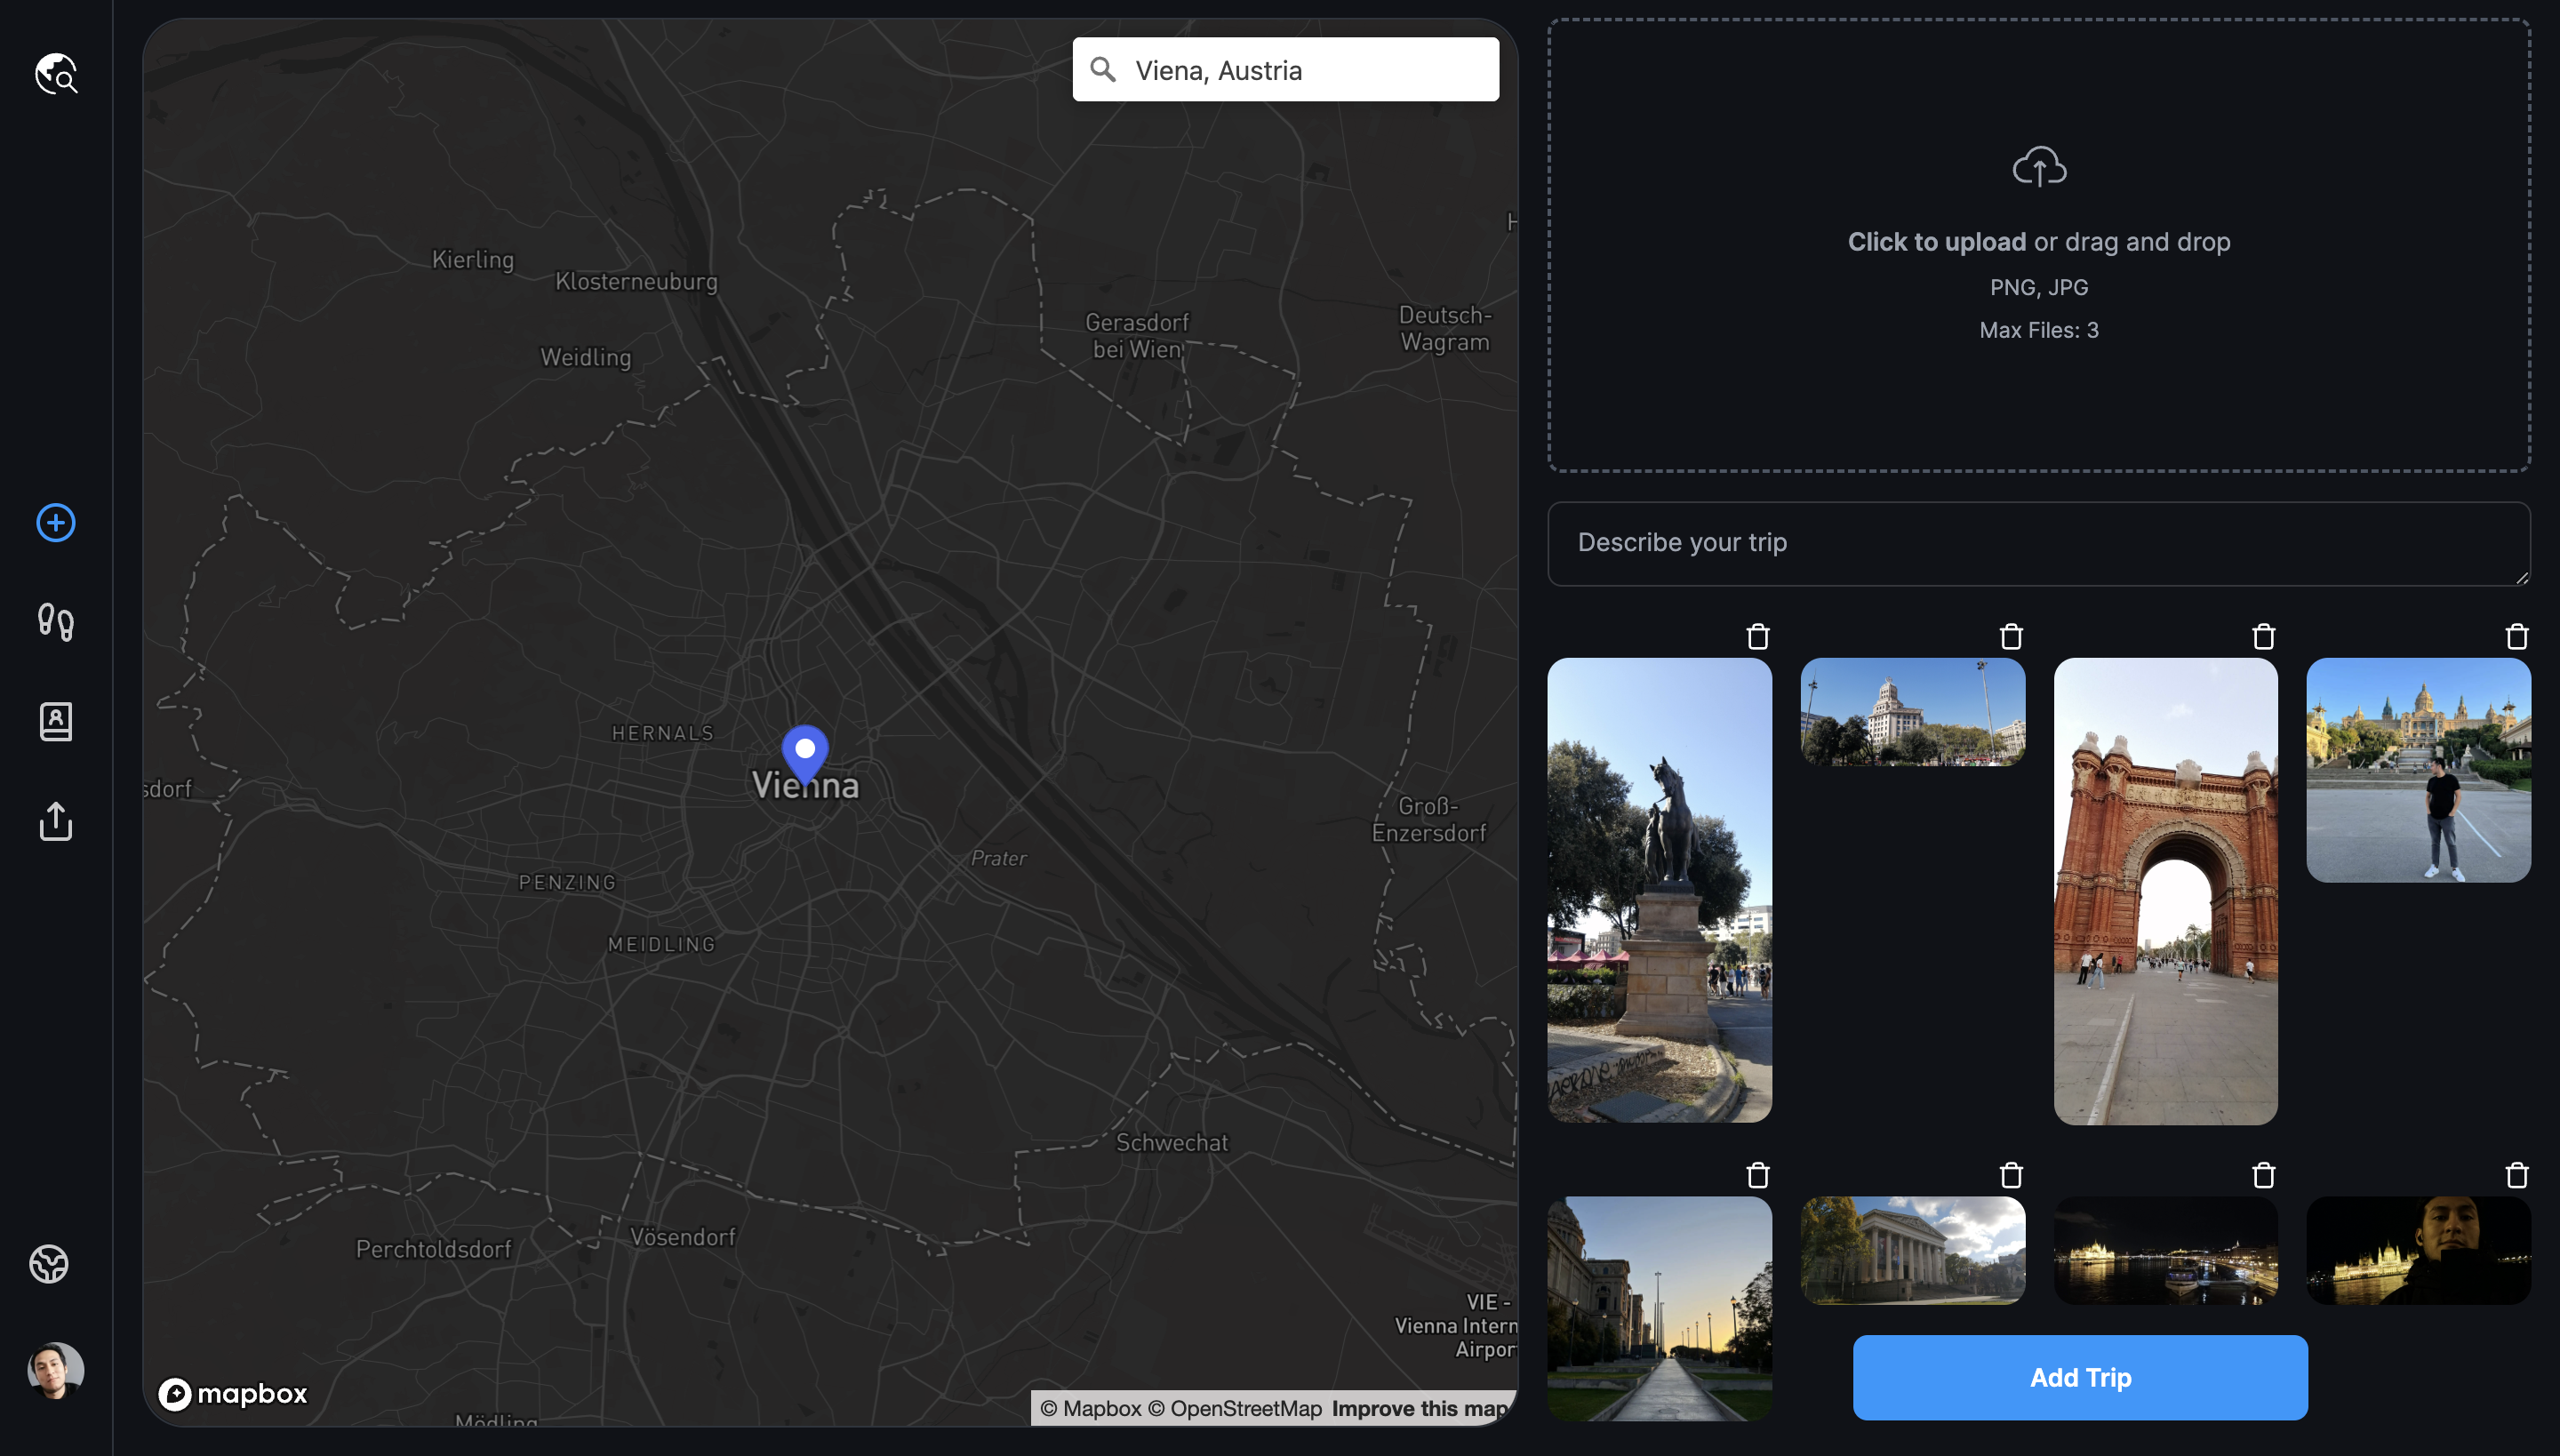Focus the Viena, Austria search field
Screen dimensions: 2560x1456
(x=1286, y=69)
